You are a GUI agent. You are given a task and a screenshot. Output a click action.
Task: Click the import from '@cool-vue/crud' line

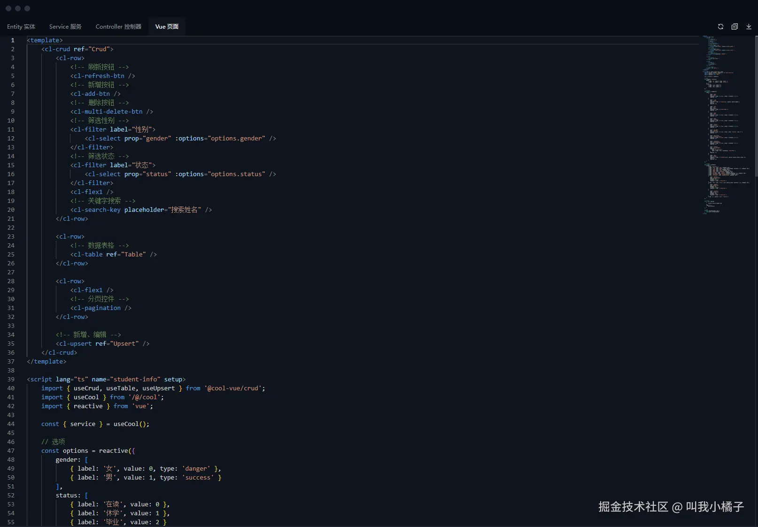tap(153, 388)
